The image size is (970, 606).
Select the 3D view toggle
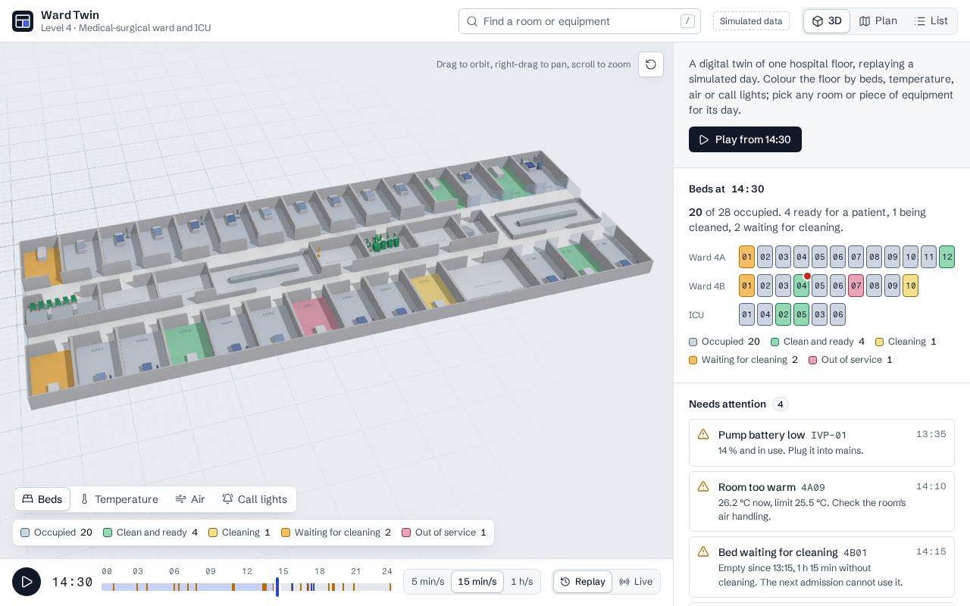coord(827,21)
